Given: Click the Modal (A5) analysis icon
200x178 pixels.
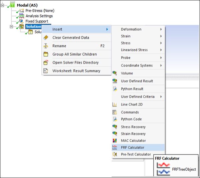Looking at the screenshot, I should [12, 5].
